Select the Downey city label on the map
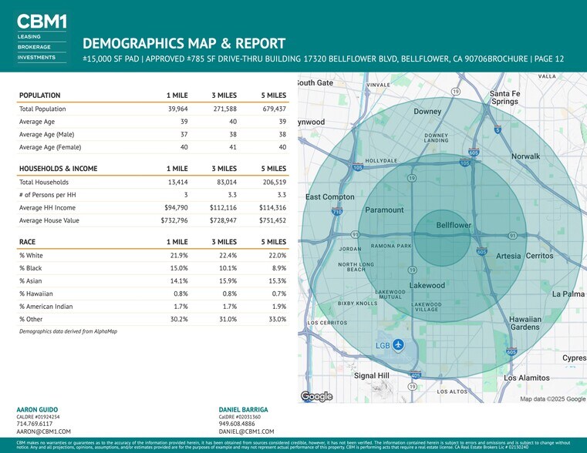This screenshot has width=587, height=453. click(x=427, y=112)
